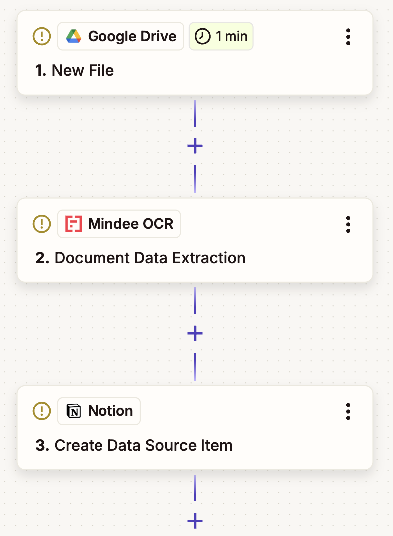Add a step between New File and Document Data Extraction
393x536 pixels.
(195, 146)
